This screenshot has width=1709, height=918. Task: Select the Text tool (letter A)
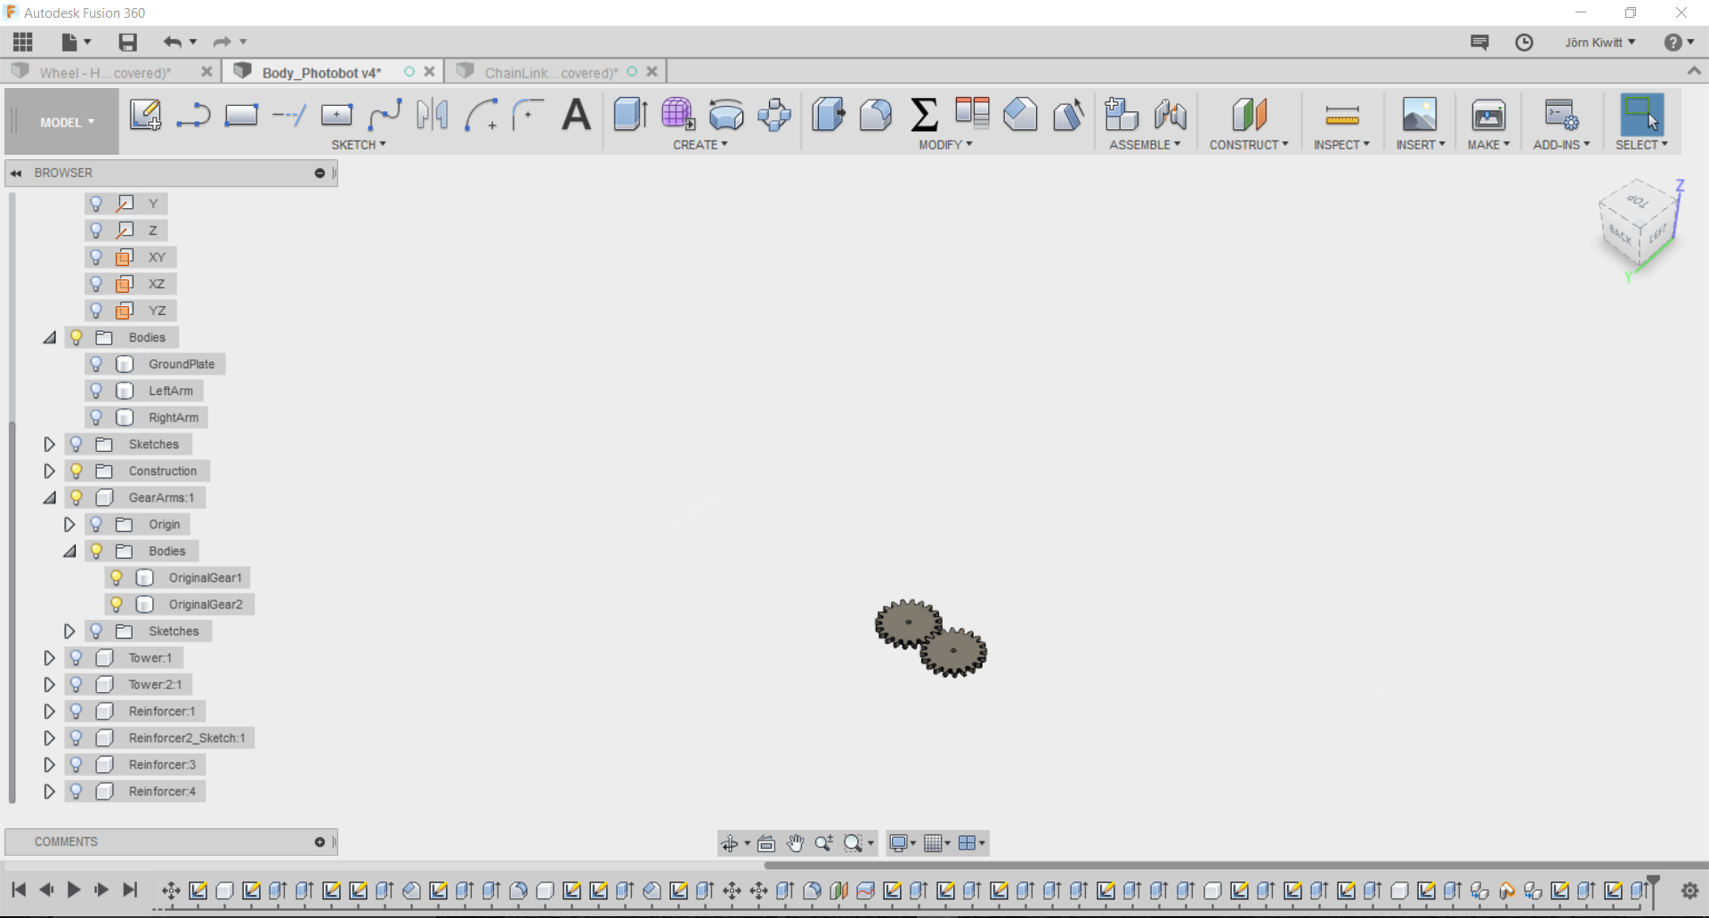[x=577, y=115]
